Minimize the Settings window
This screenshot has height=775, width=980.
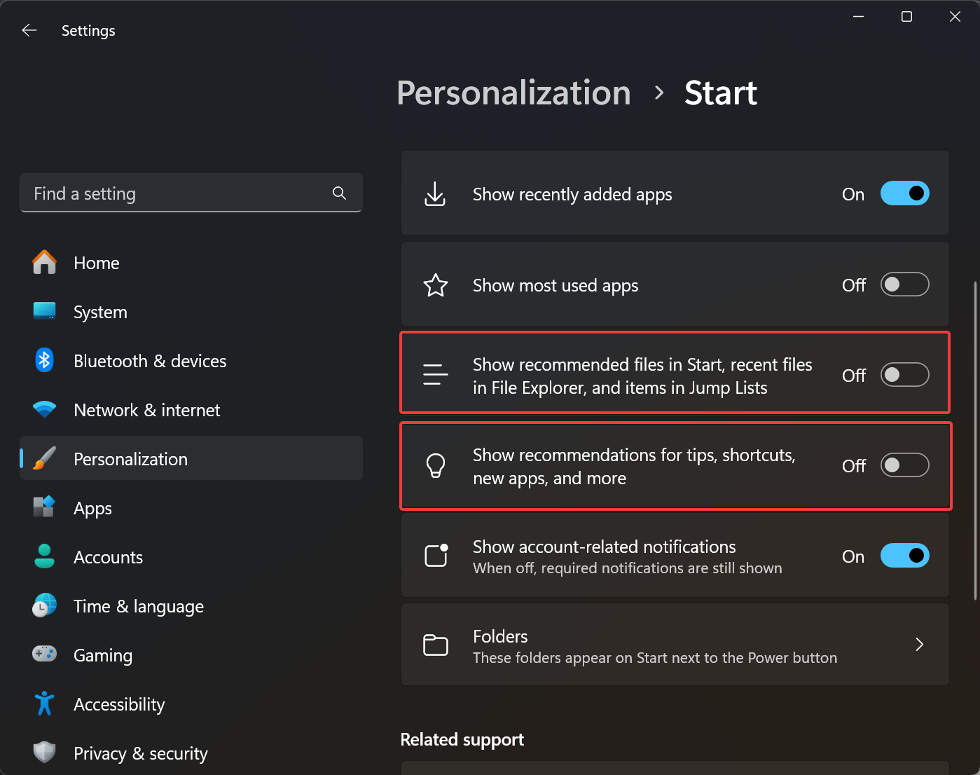(858, 16)
